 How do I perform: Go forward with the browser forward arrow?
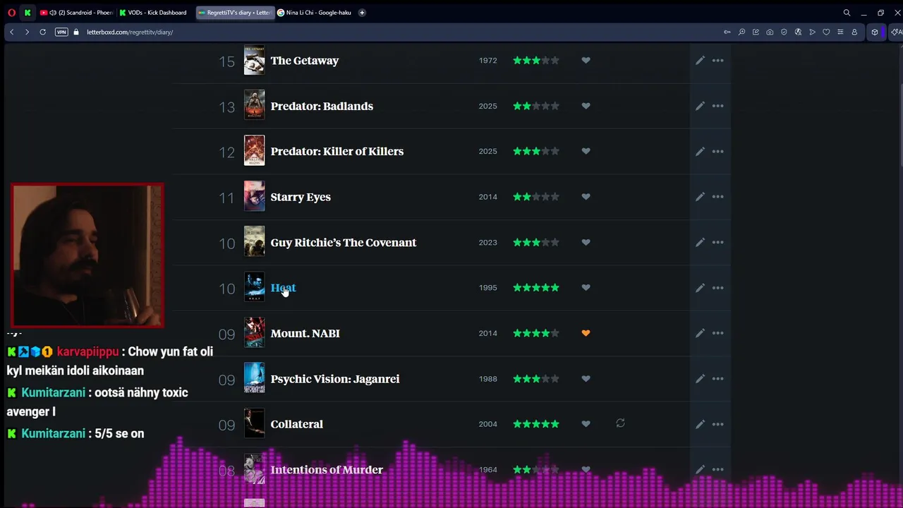point(27,32)
